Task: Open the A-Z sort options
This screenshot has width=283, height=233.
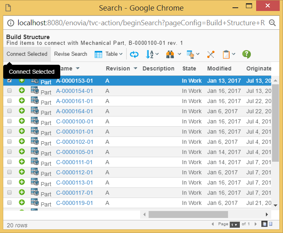Action: pyautogui.click(x=152, y=54)
